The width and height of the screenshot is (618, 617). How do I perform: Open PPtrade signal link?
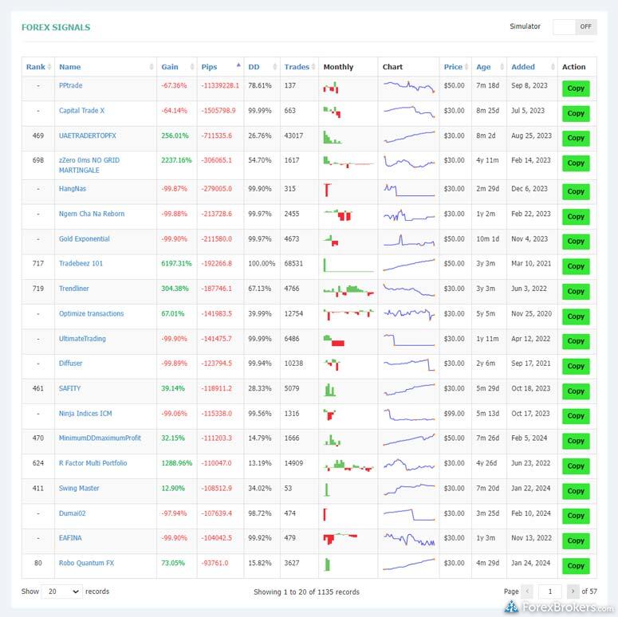70,85
